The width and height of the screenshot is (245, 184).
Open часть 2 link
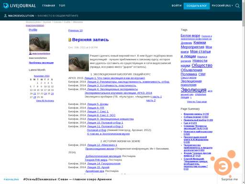point(151,100)
